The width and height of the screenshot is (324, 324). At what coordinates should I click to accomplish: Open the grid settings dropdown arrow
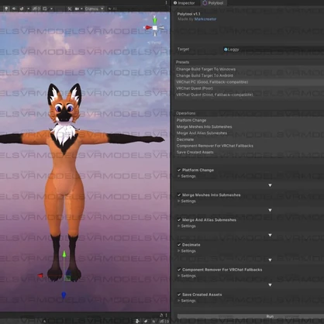(x=51, y=9)
